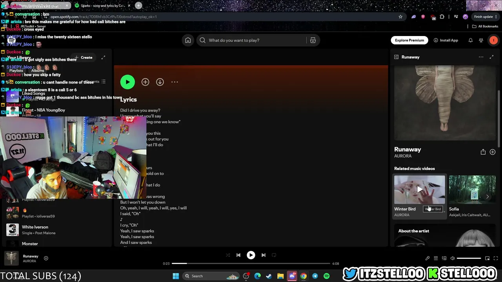Open the All Bookmarks folder
This screenshot has height=282, width=502.
pos(485,26)
